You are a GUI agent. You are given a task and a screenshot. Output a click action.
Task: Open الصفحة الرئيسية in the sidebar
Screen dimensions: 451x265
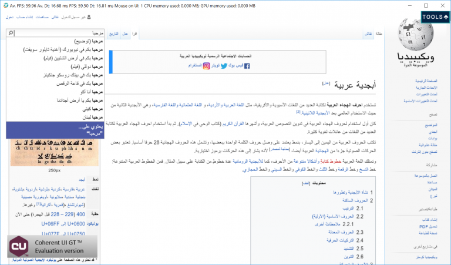click(x=425, y=80)
